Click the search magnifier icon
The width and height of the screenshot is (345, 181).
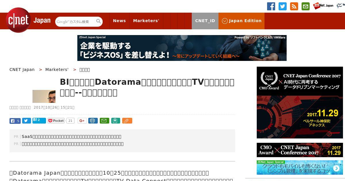pos(99,21)
